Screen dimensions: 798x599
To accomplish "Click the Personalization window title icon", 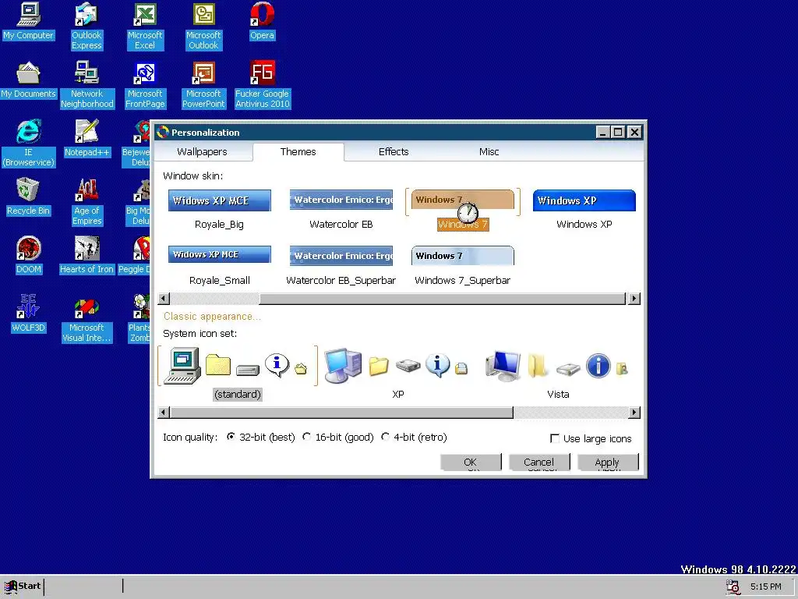I will [163, 133].
